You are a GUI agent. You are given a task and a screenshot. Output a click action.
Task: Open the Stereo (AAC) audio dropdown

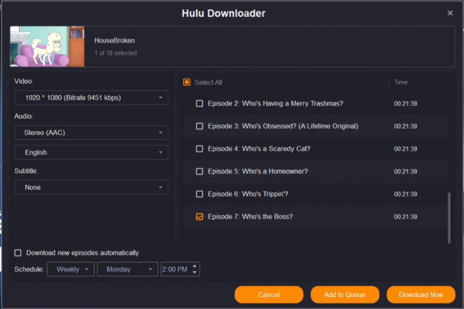(91, 132)
